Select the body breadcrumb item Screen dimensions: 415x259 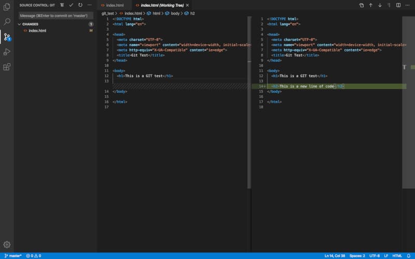point(175,13)
